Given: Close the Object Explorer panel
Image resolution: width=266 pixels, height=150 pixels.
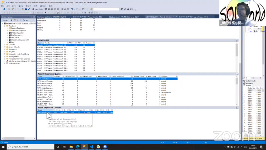Looking at the screenshot, I should [34, 17].
